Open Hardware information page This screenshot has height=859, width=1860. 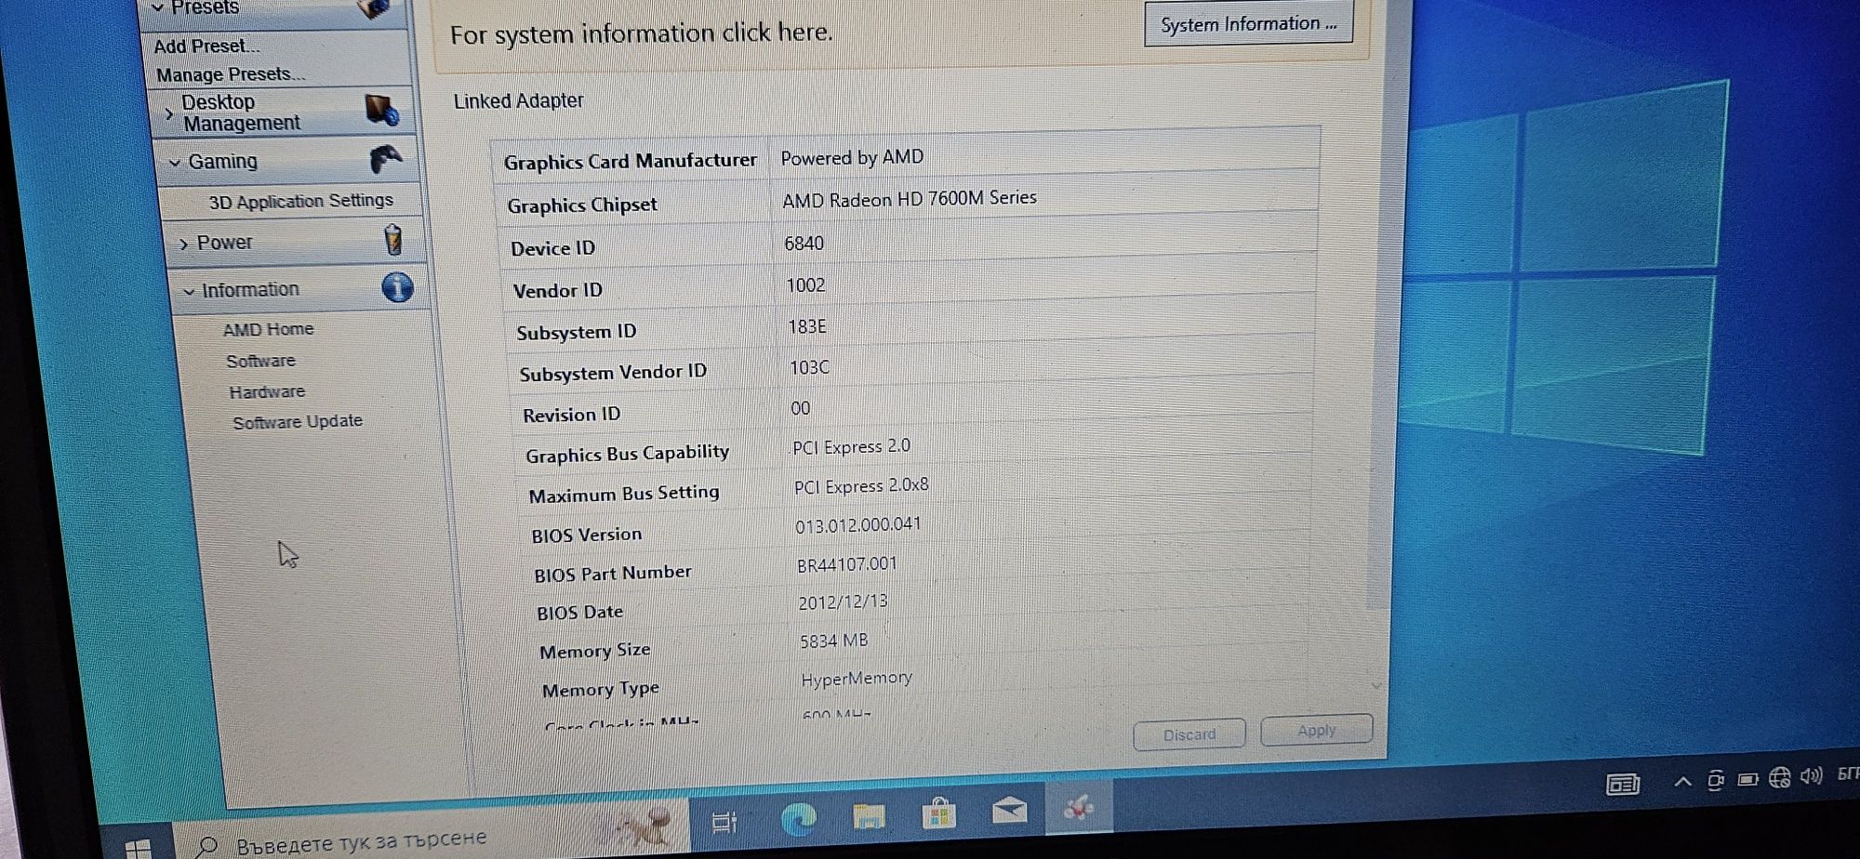[x=267, y=392]
